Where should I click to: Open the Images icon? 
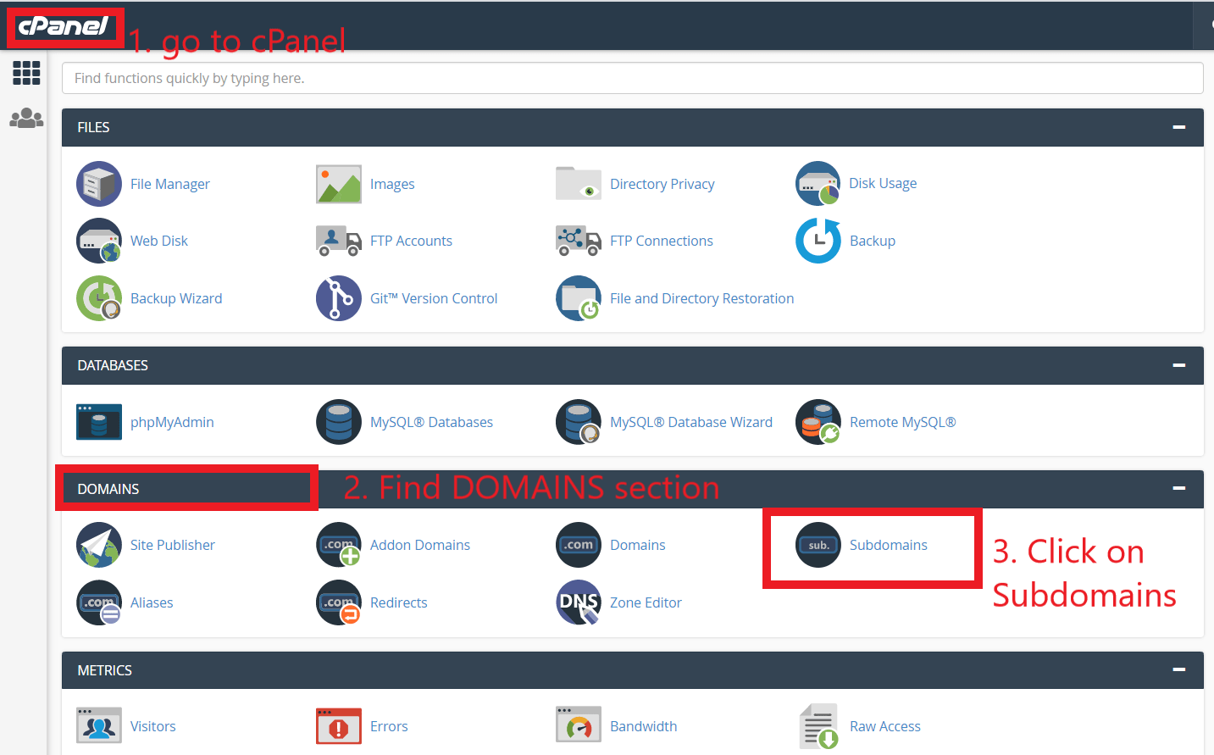[339, 184]
